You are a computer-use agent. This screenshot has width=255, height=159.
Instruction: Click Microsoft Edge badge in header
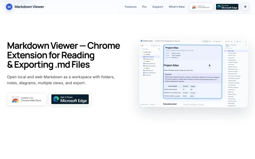227,7
